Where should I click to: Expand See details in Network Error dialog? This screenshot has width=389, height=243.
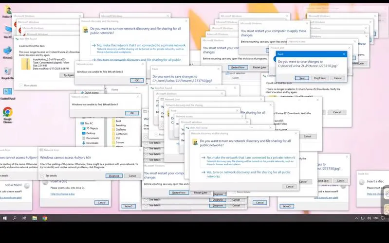49,175
